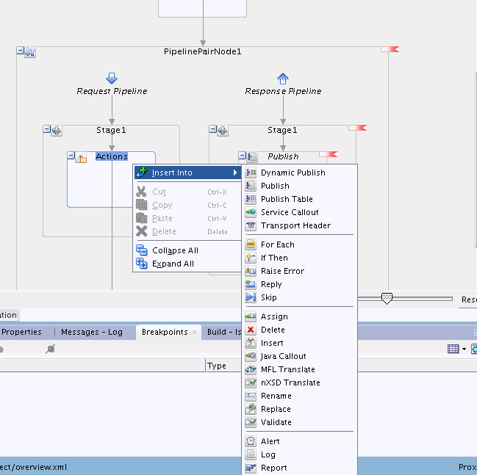Viewport: 477px width, 475px height.
Task: Click the Request Pipeline down-arrow icon
Action: (112, 78)
